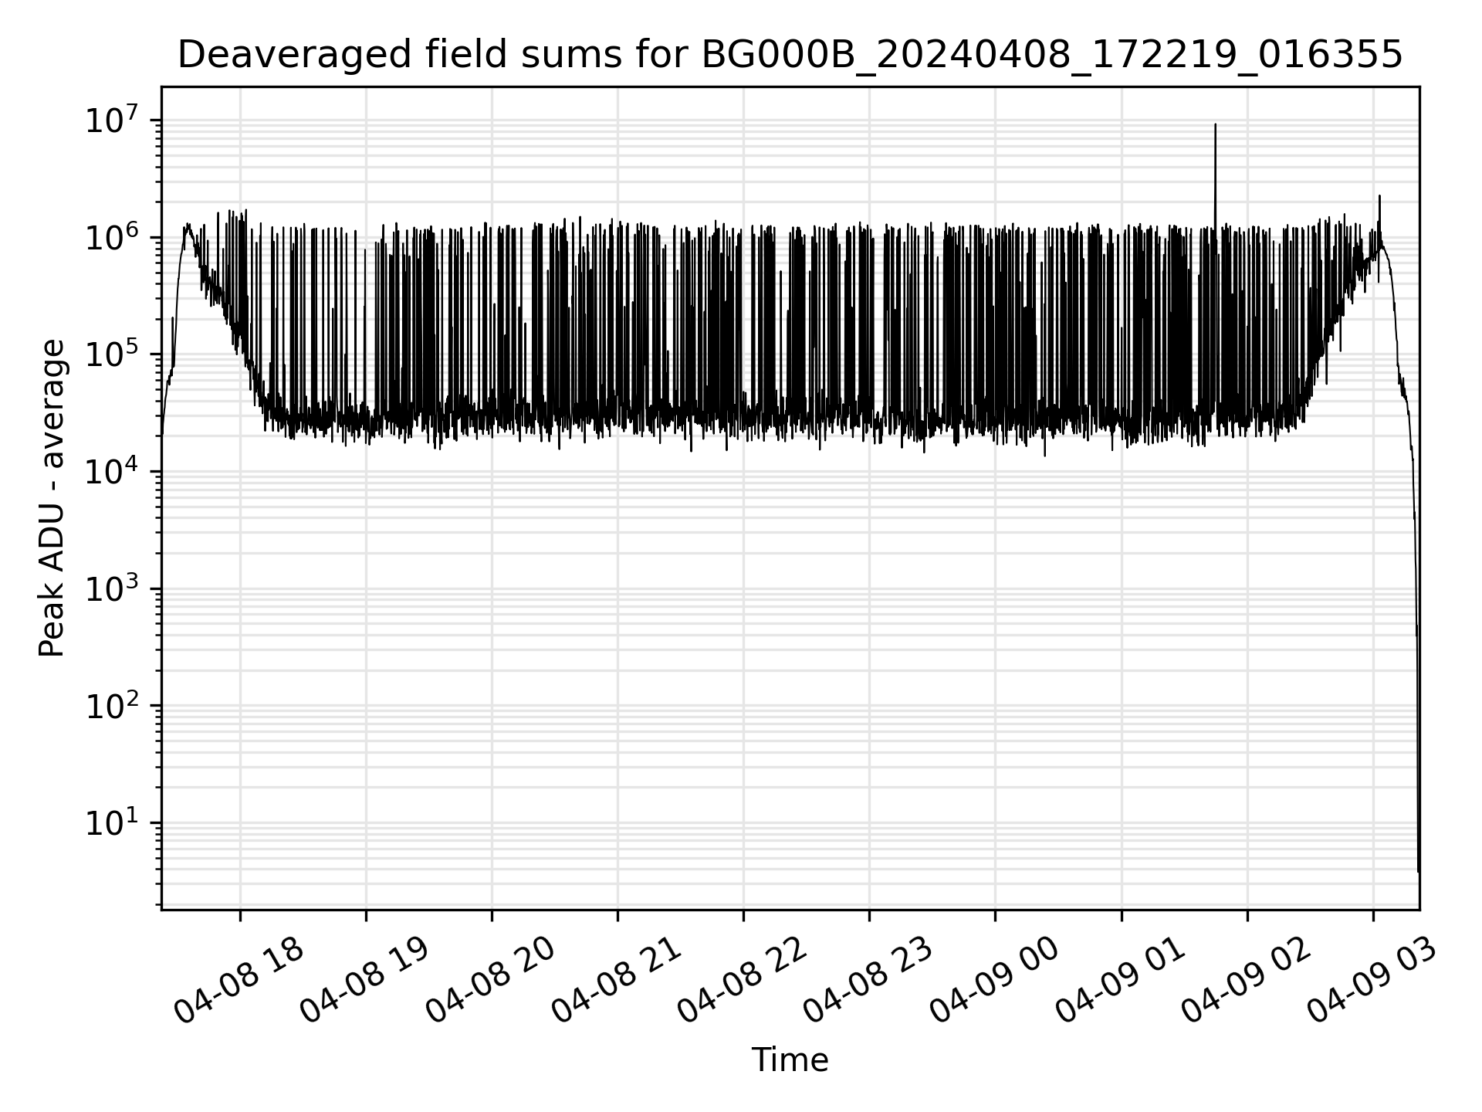Click the 'Time' x-axis label
Screen dimensions: 1482x1112
click(790, 1060)
